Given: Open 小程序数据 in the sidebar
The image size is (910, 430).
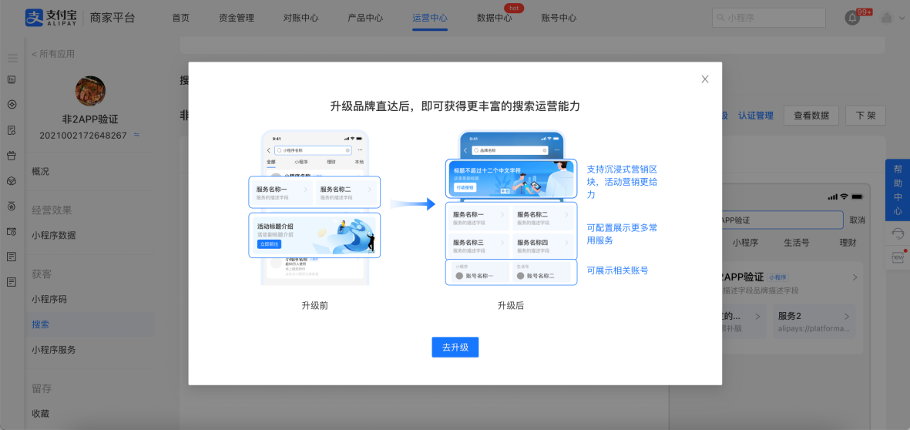Looking at the screenshot, I should click(x=53, y=235).
